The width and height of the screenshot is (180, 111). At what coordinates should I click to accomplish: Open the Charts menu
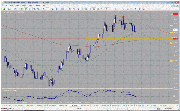(24, 5)
